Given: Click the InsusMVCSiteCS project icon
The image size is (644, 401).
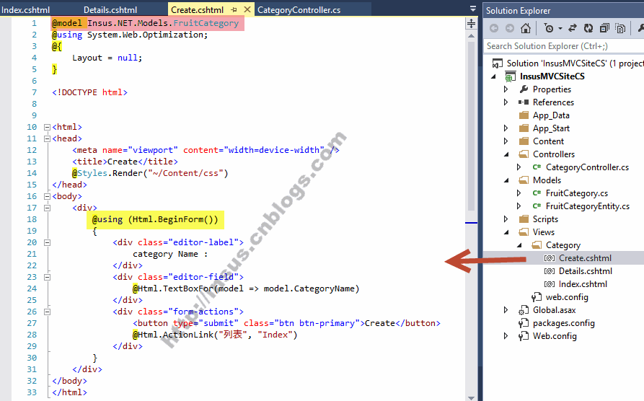Looking at the screenshot, I should coord(510,76).
